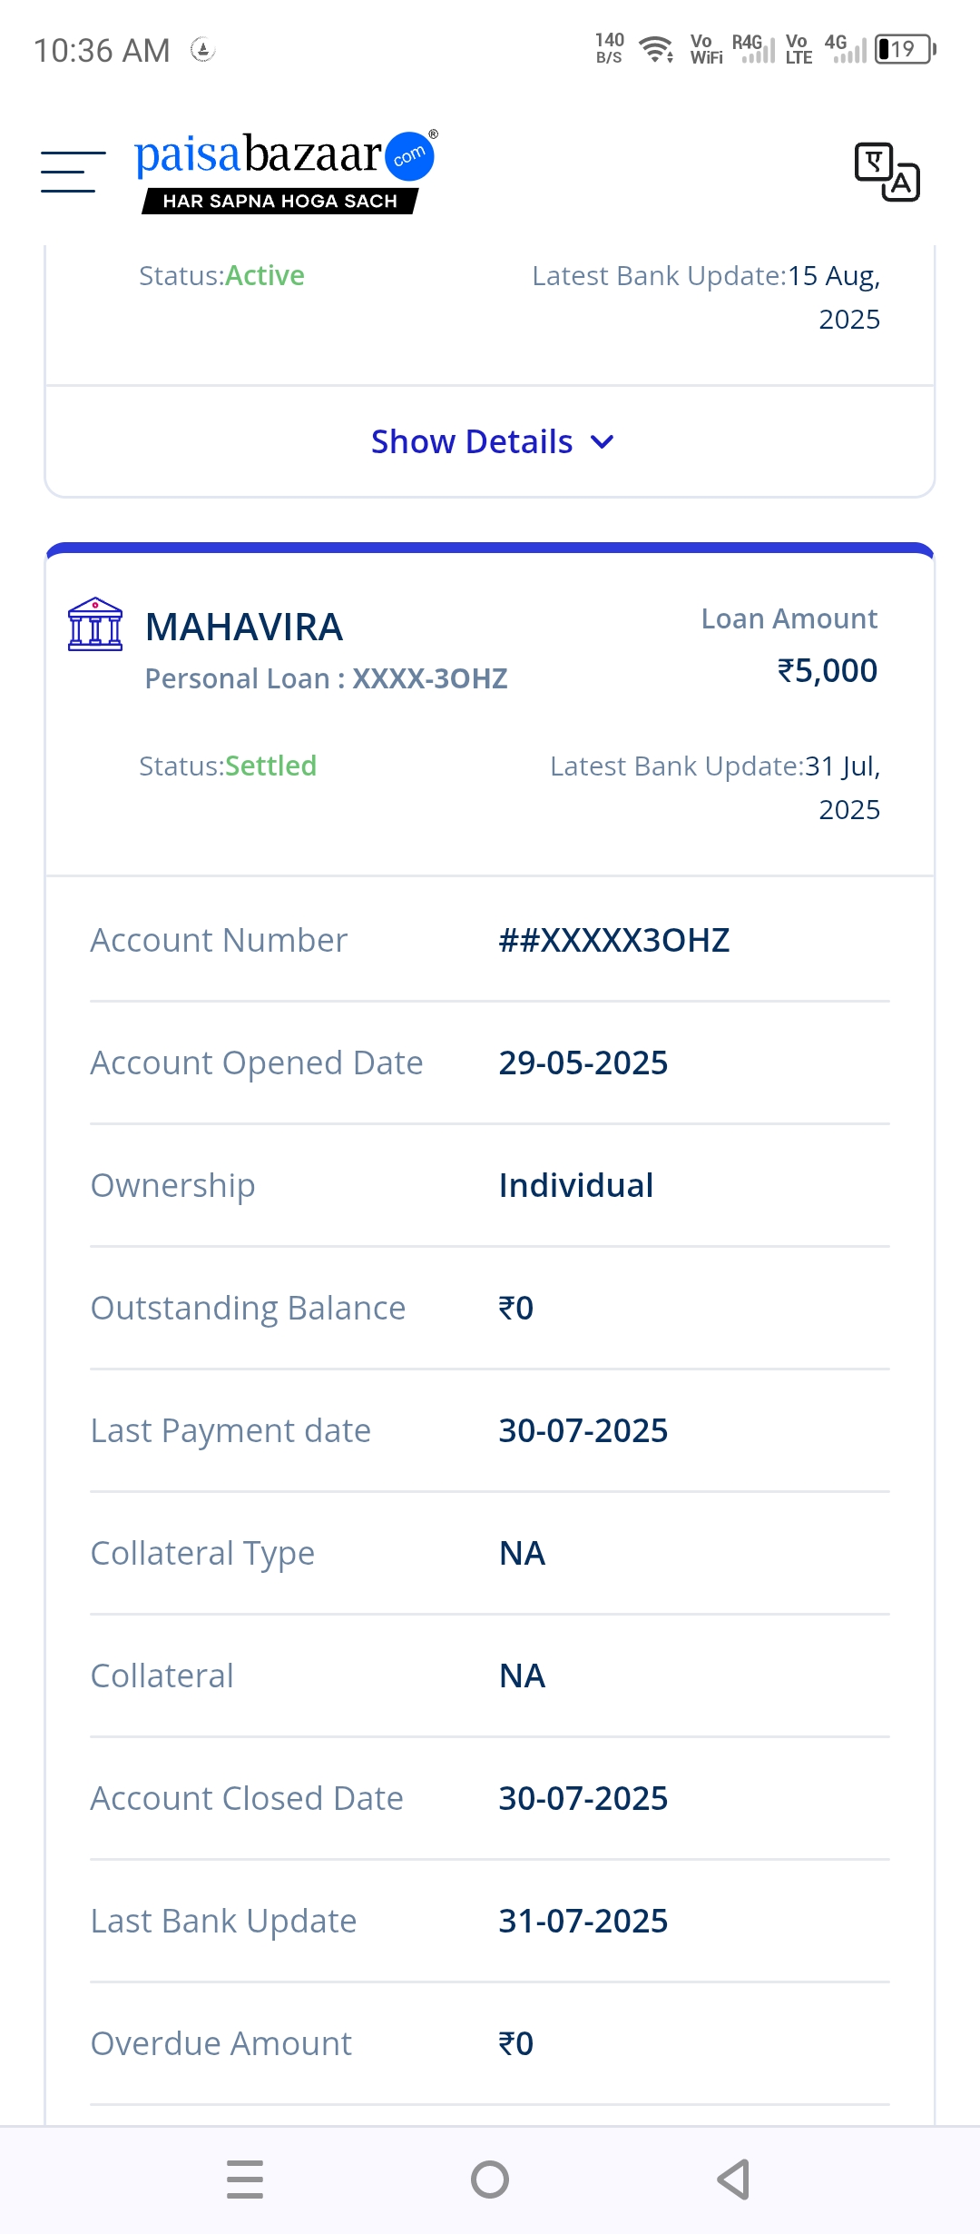Tap the language translate icon
This screenshot has width=980, height=2234.
(887, 172)
